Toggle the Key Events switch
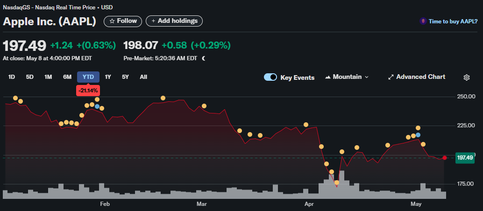This screenshot has height=211, width=483. click(270, 77)
